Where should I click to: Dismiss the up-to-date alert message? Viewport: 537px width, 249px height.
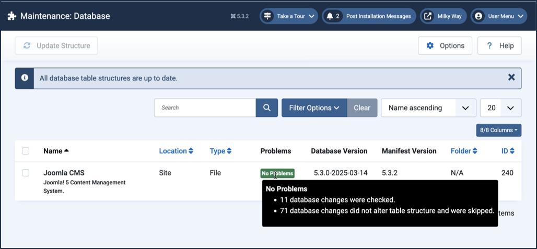[511, 78]
